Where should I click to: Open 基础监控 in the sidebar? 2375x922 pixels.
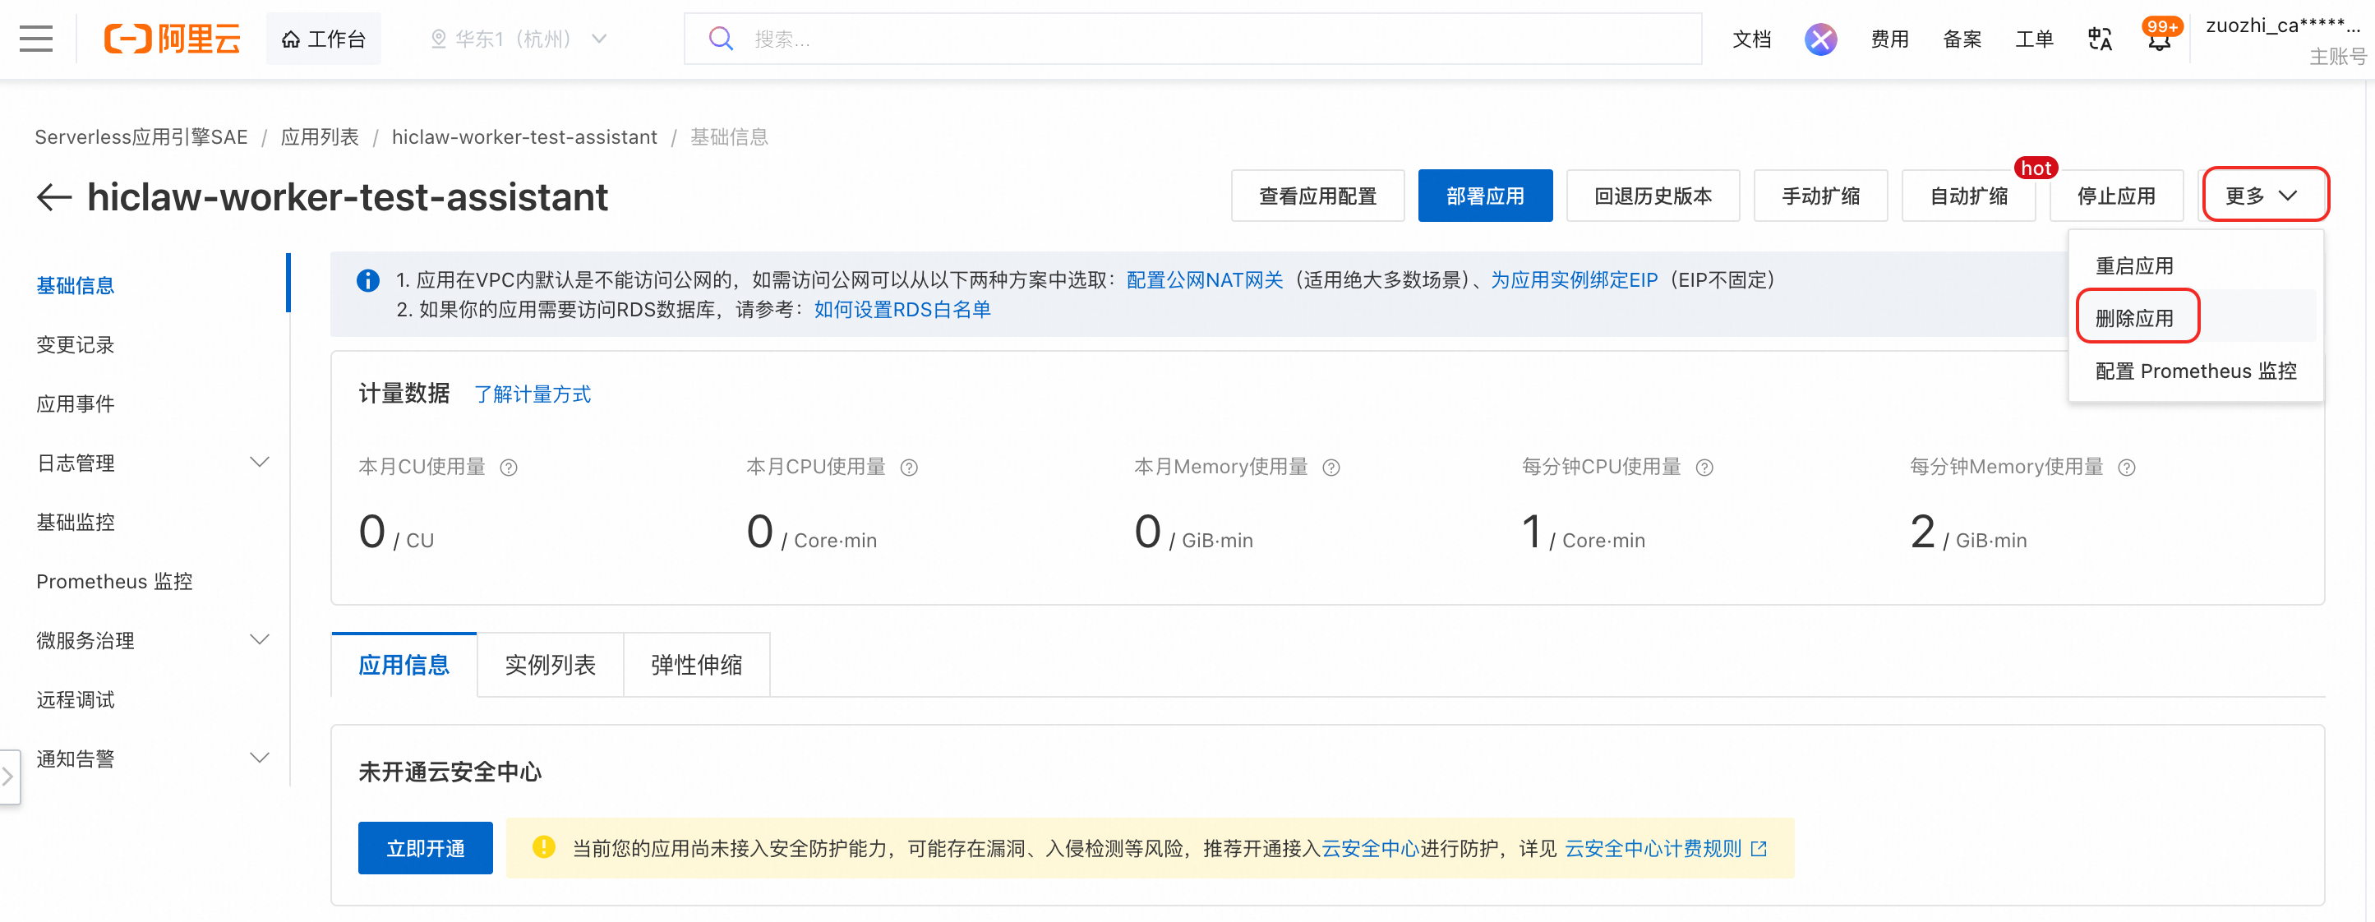point(76,522)
